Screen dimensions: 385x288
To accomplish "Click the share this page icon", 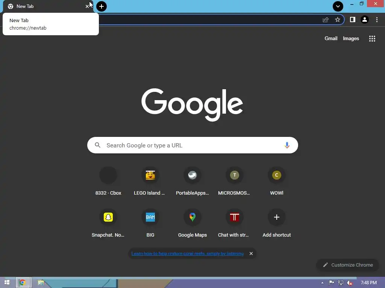I will point(326,20).
